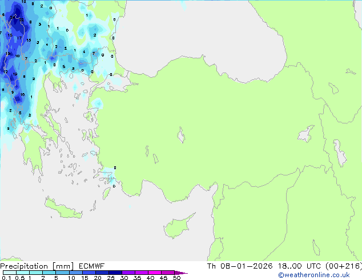Click the map value '19'
Screen dimensions: 362x280
[x=15, y=74]
